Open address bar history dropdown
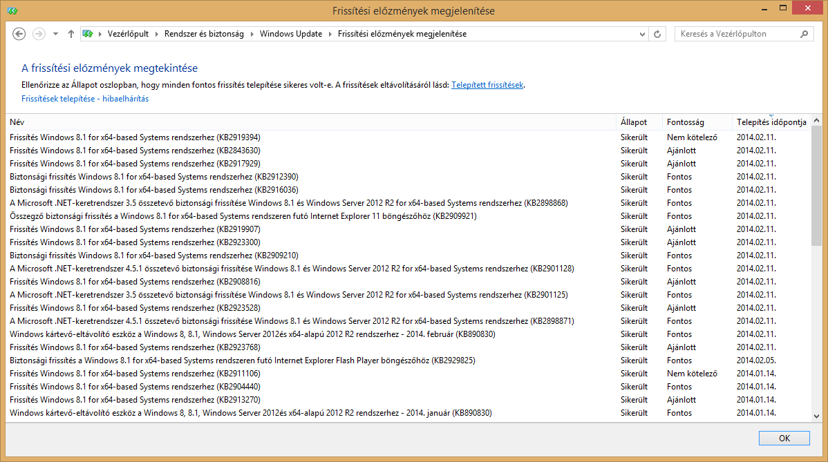The width and height of the screenshot is (828, 462). [642, 34]
